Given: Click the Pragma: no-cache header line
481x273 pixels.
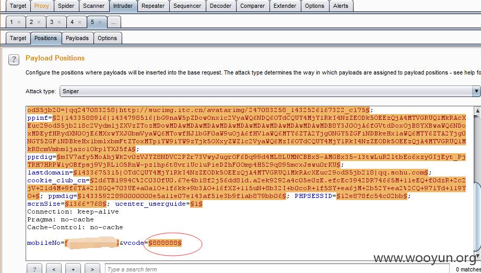Looking at the screenshot, I should 61,219.
